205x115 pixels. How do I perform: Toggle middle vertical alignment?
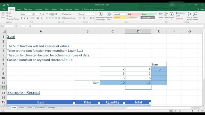coord(50,14)
